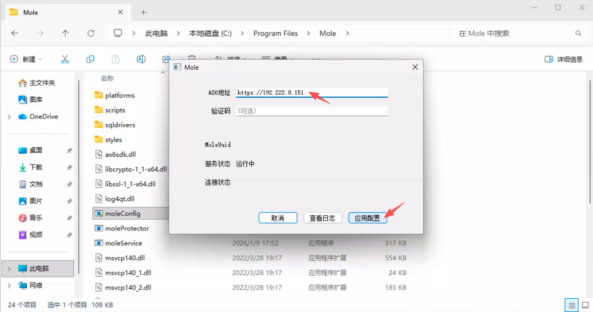This screenshot has height=312, width=593.
Task: Click the Cut scissors icon in toolbar
Action: click(x=65, y=59)
